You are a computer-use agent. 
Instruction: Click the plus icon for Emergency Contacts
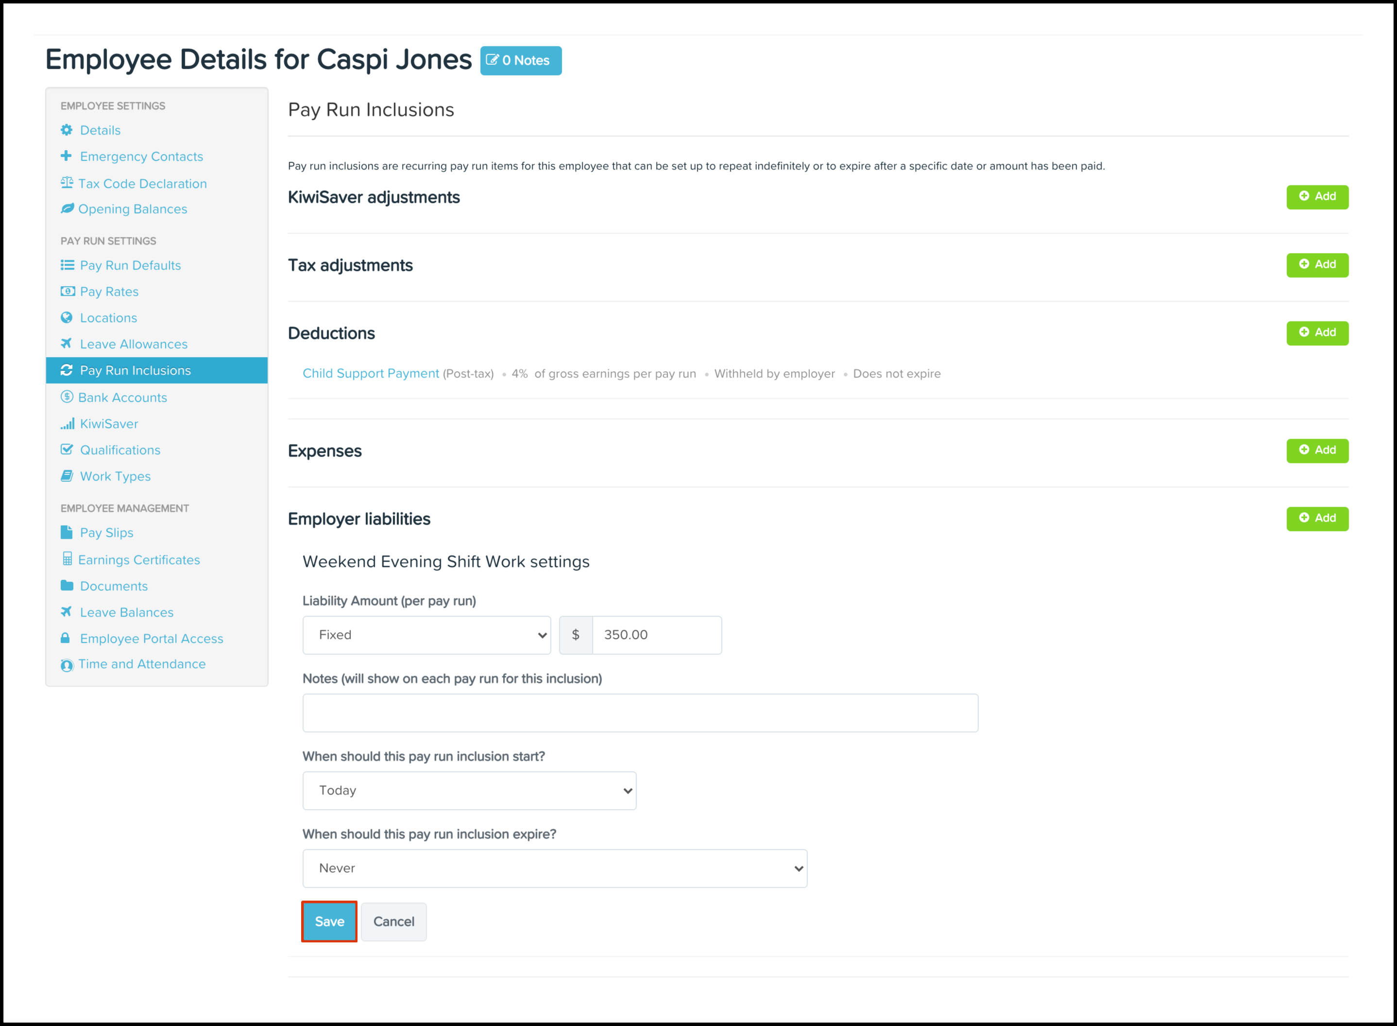click(66, 156)
